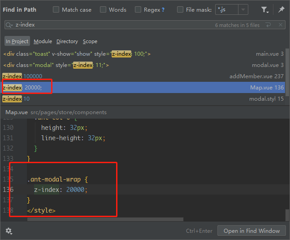Toggle the newline icon in search field
This screenshot has height=240, width=290.
268,25
